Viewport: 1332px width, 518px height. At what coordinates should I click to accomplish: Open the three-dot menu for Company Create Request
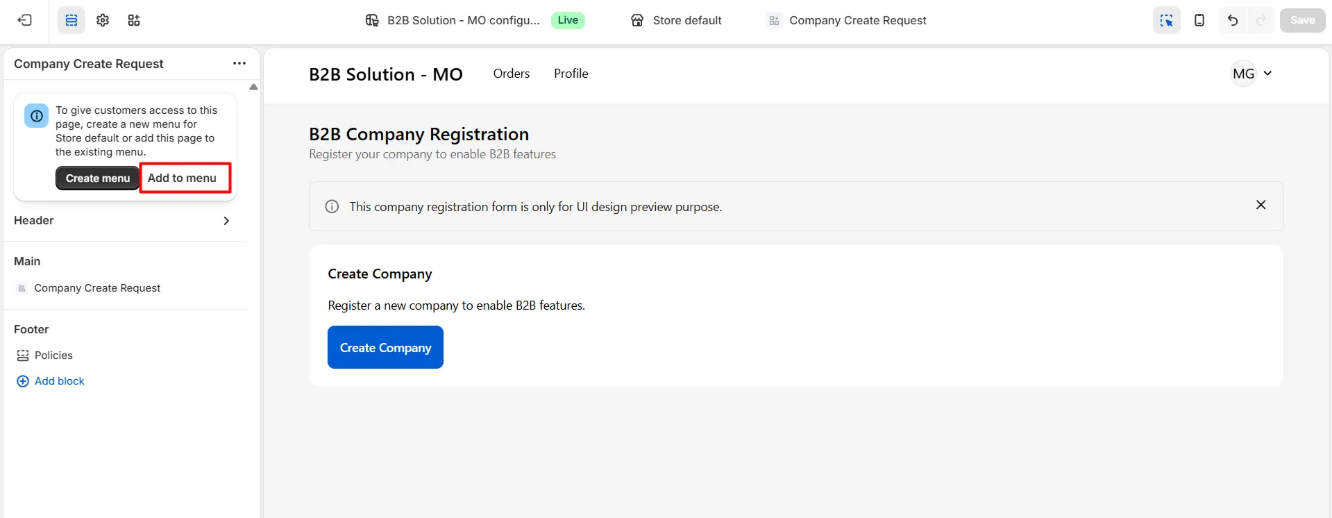point(239,63)
